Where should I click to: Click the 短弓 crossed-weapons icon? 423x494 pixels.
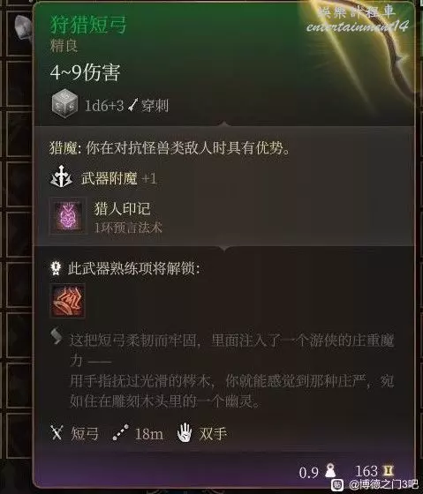coord(57,432)
